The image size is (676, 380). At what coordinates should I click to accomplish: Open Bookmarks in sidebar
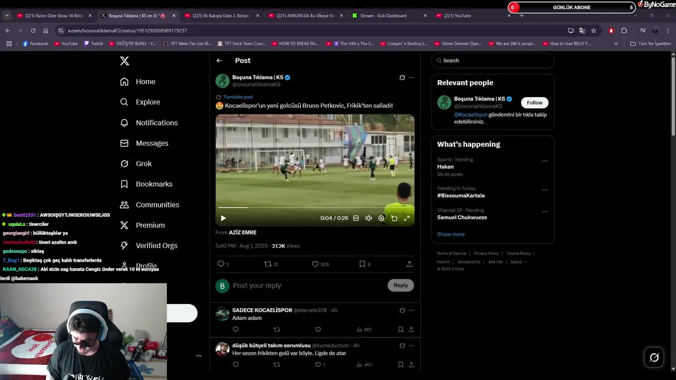(146, 184)
